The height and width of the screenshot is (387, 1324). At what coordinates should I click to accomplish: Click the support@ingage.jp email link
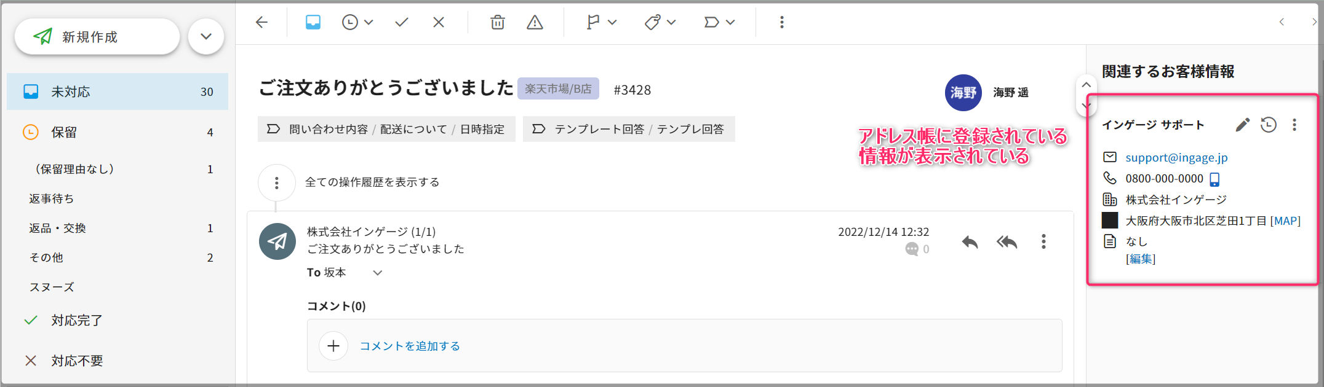coord(1176,158)
